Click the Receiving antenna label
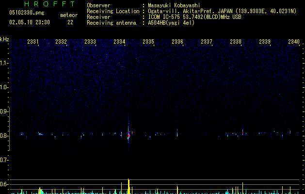Screen dimensions: 305x194 (112, 23)
